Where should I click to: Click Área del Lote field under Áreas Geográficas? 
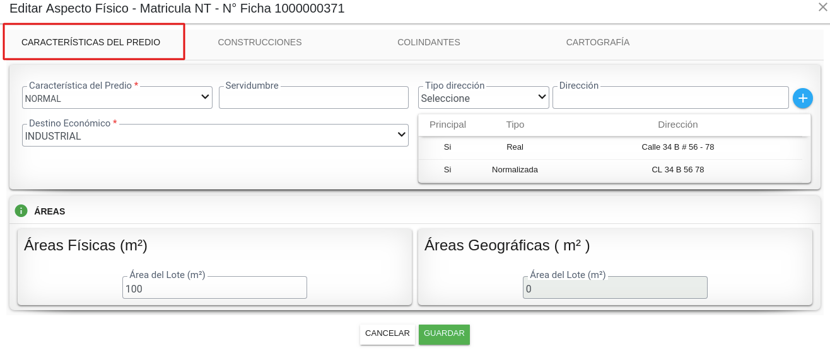tap(614, 289)
